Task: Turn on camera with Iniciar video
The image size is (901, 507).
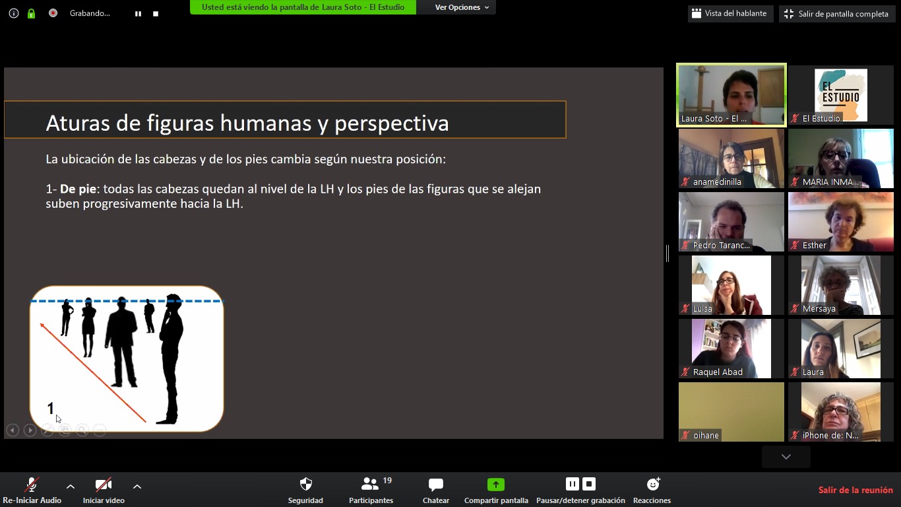Action: pyautogui.click(x=103, y=485)
